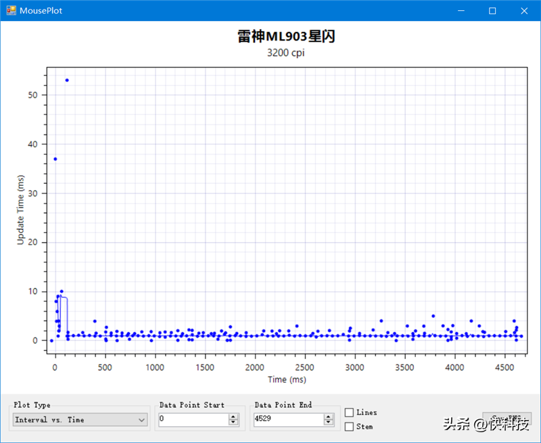541x443 pixels.
Task: Click the 50 tick label on y-axis
Action: [x=32, y=95]
